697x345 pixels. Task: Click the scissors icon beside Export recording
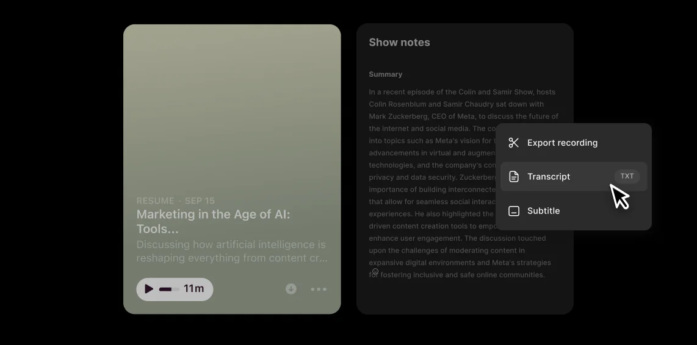click(513, 143)
